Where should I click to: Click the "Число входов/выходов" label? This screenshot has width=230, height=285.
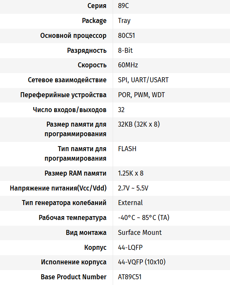[x=70, y=110]
